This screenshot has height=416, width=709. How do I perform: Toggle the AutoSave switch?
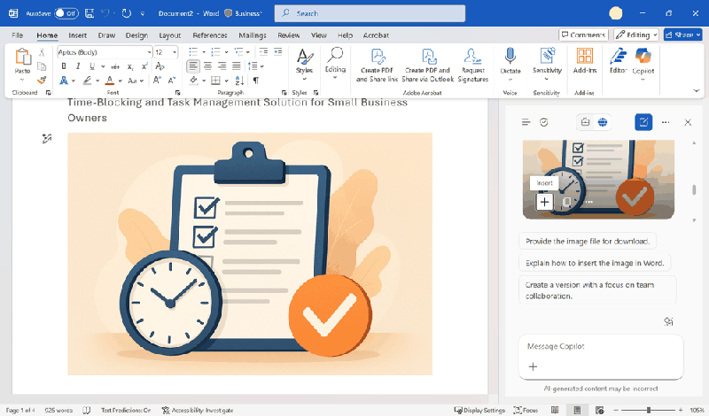pos(66,13)
